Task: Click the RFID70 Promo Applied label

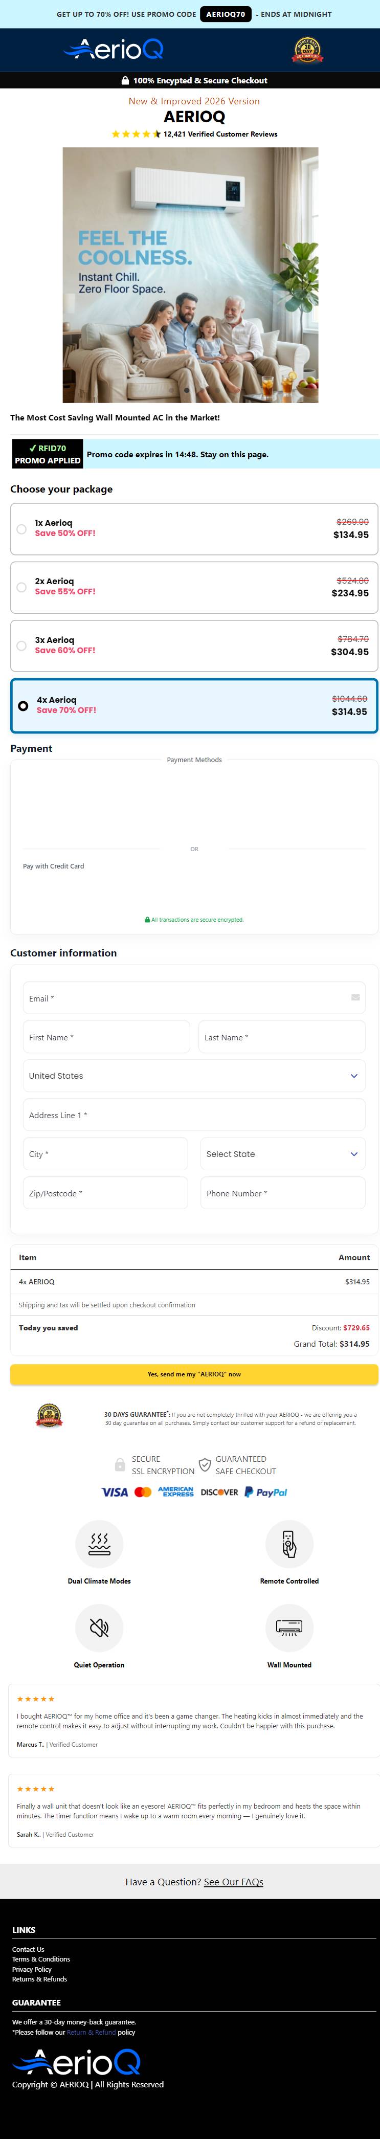Action: [x=47, y=454]
